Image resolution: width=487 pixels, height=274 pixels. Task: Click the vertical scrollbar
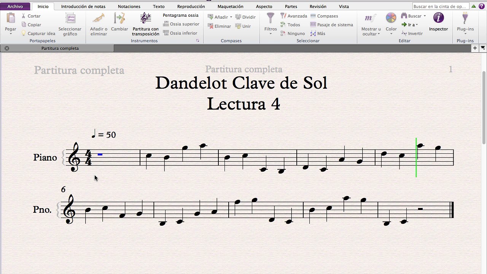pos(484,108)
